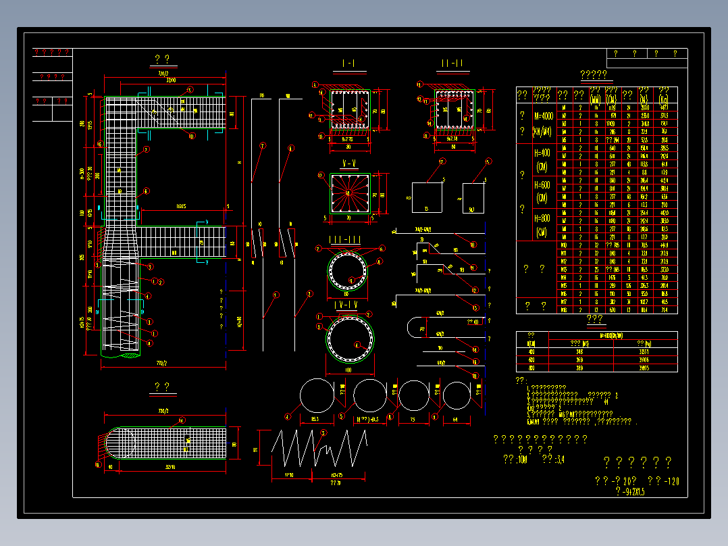Click the II-II section title
The image size is (728, 546).
[x=452, y=64]
